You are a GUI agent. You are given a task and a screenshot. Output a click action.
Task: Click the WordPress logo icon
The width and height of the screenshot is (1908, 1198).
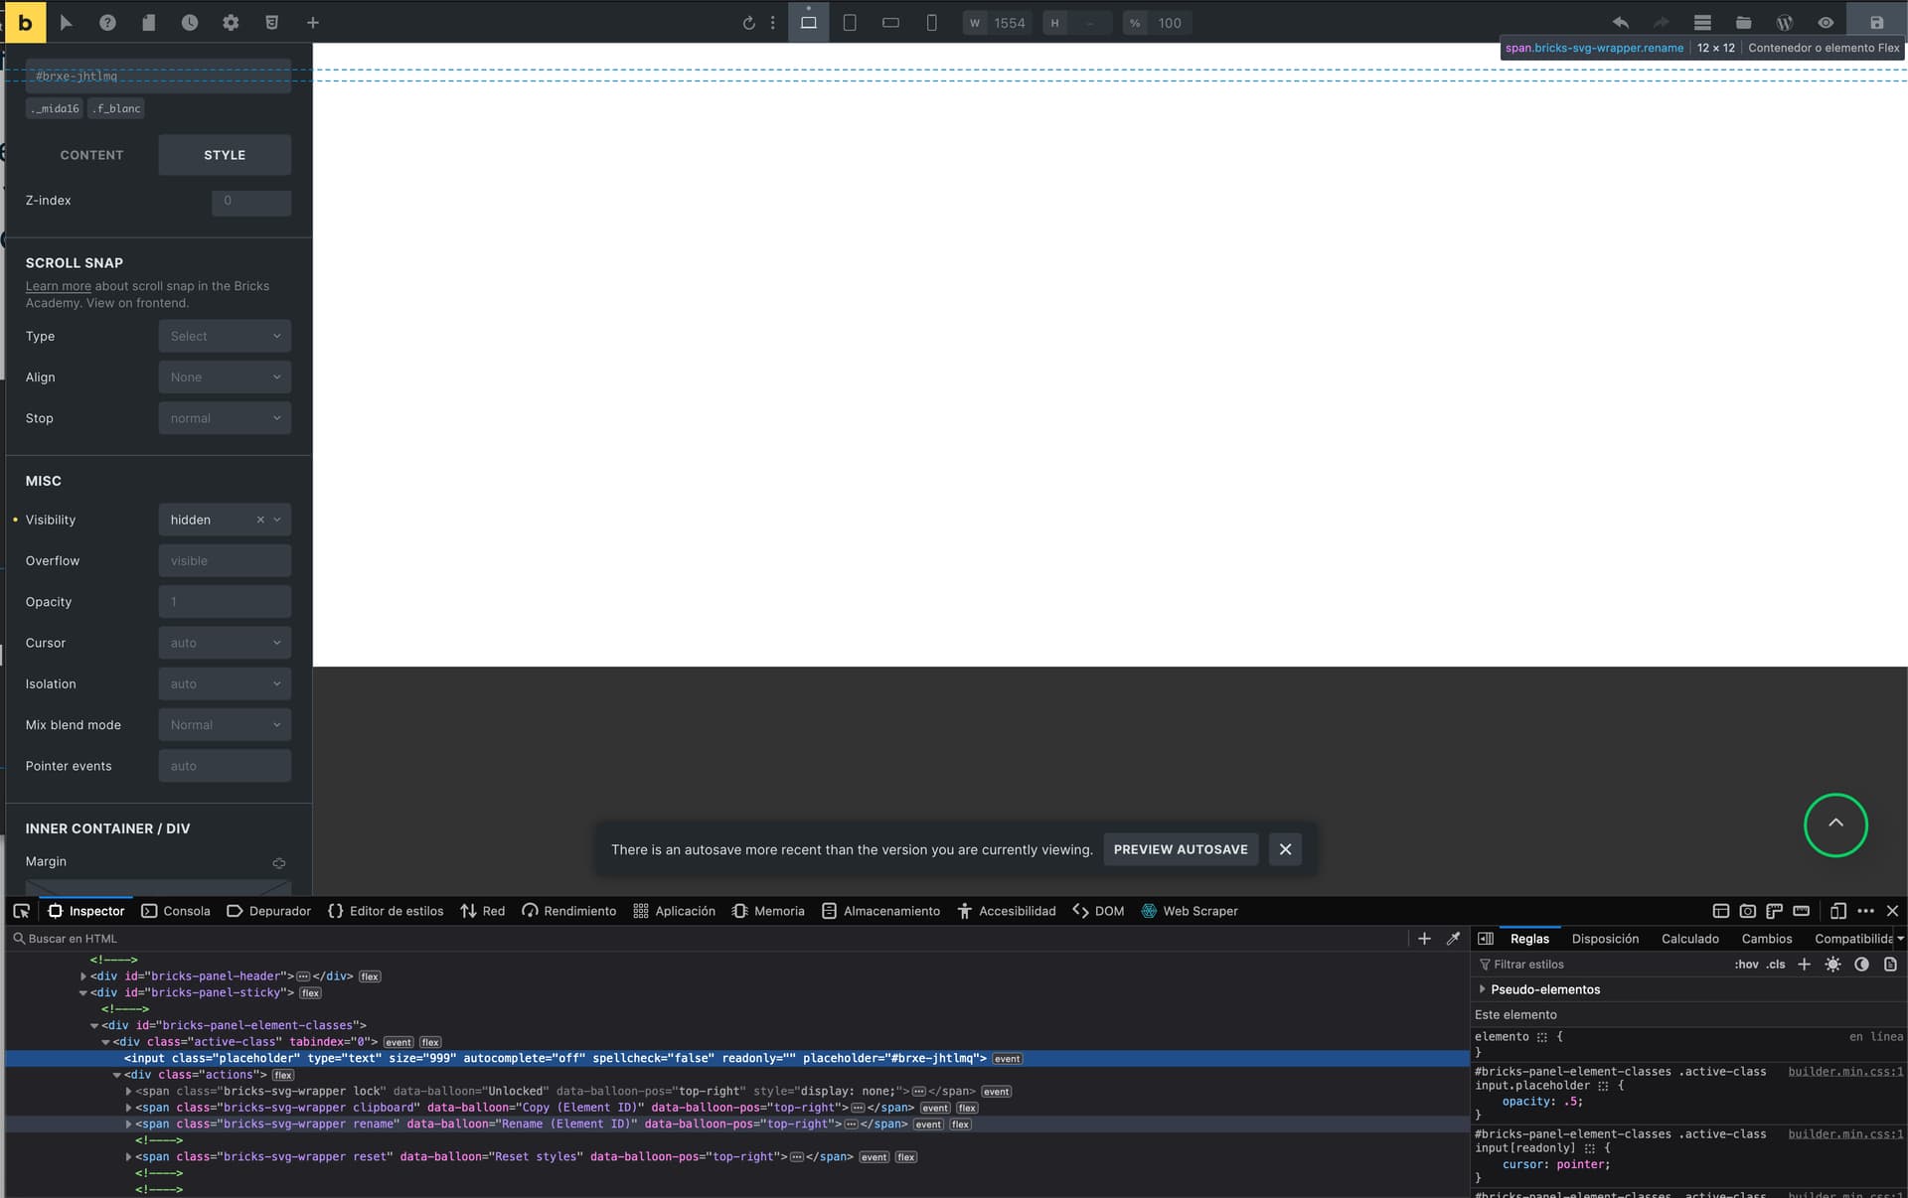[x=1785, y=23]
